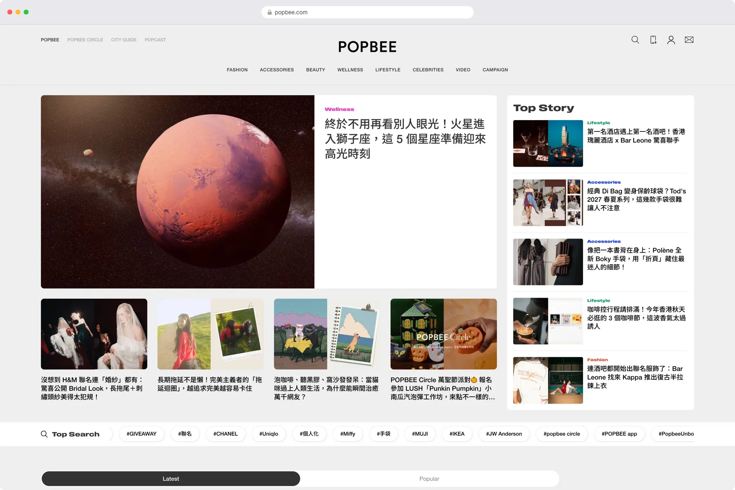Open the user account icon
Screen dimensions: 735x490
(x=671, y=40)
